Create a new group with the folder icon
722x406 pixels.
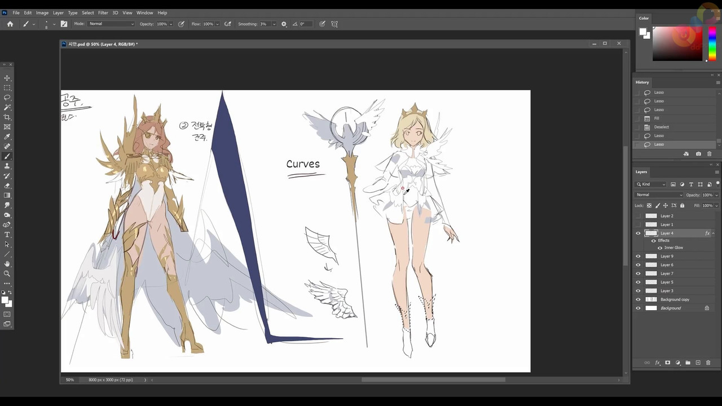tap(688, 363)
